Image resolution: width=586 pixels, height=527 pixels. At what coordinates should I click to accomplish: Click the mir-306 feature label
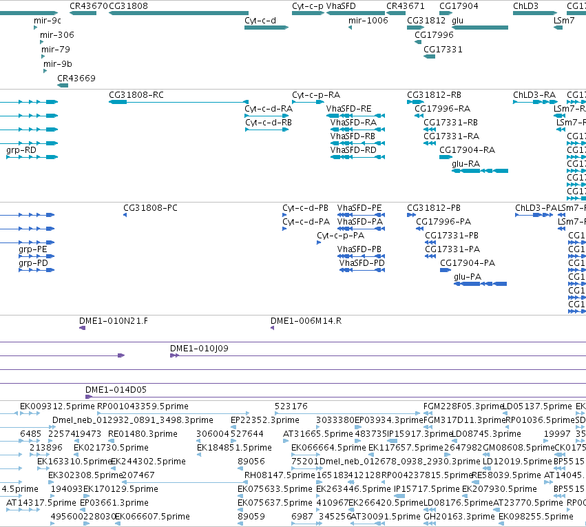pyautogui.click(x=56, y=35)
